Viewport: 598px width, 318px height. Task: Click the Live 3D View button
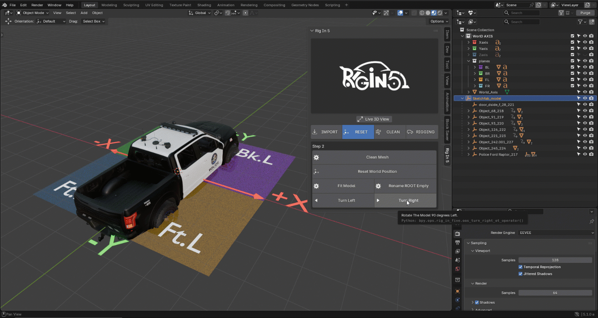pos(374,119)
